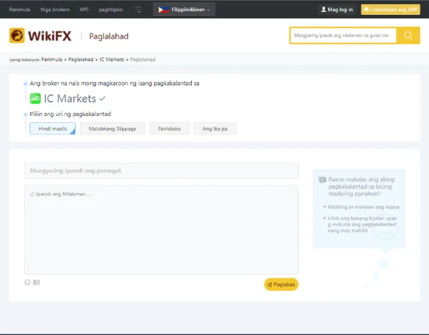Submit with the Paglabas button
This screenshot has width=429, height=335.
point(281,285)
